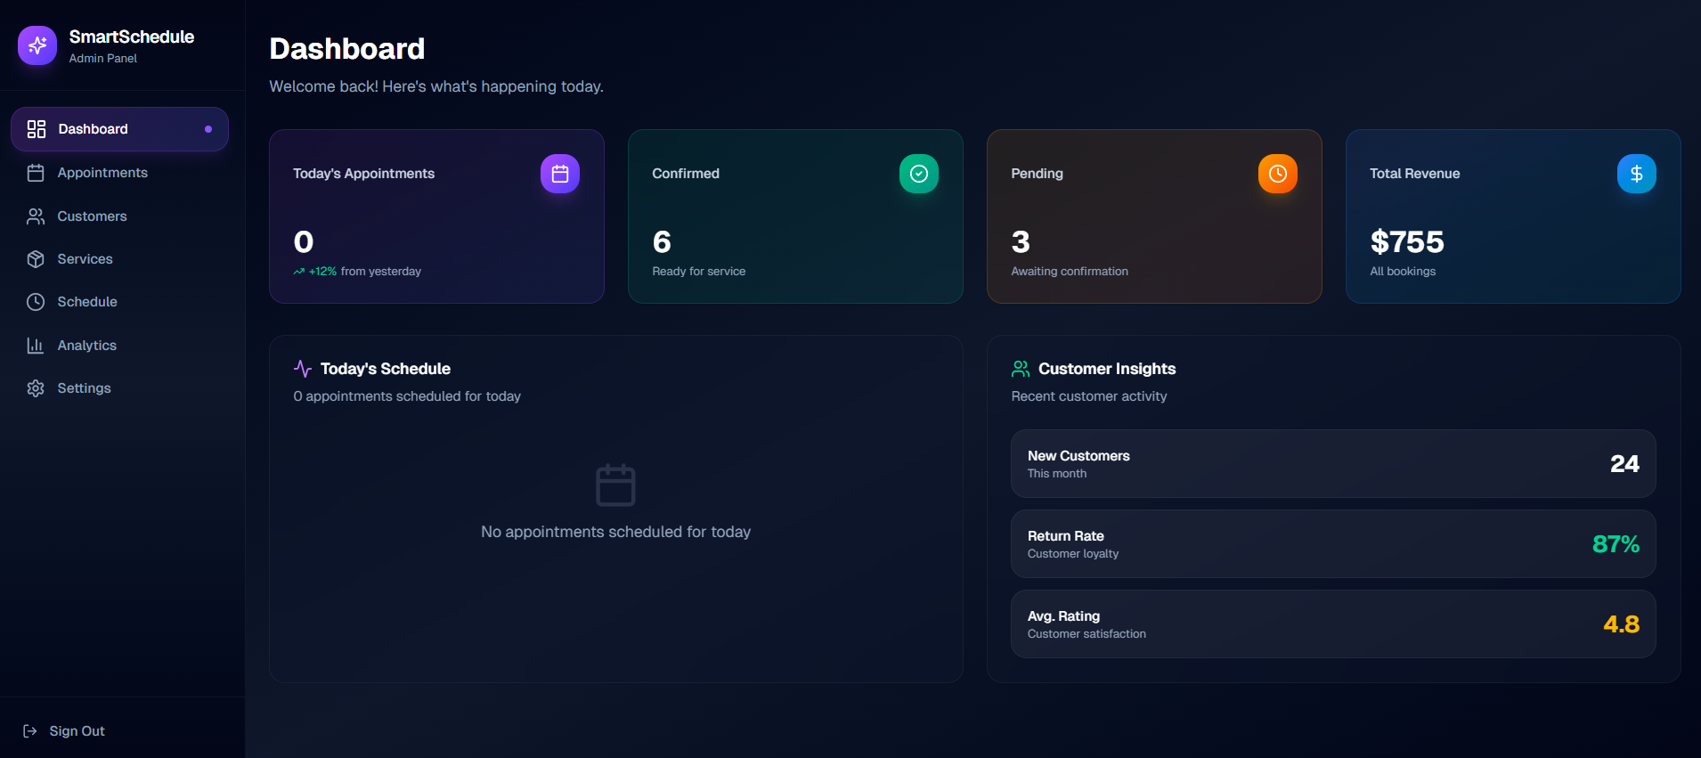Go to Customers in the sidebar
This screenshot has width=1701, height=758.
pos(92,216)
